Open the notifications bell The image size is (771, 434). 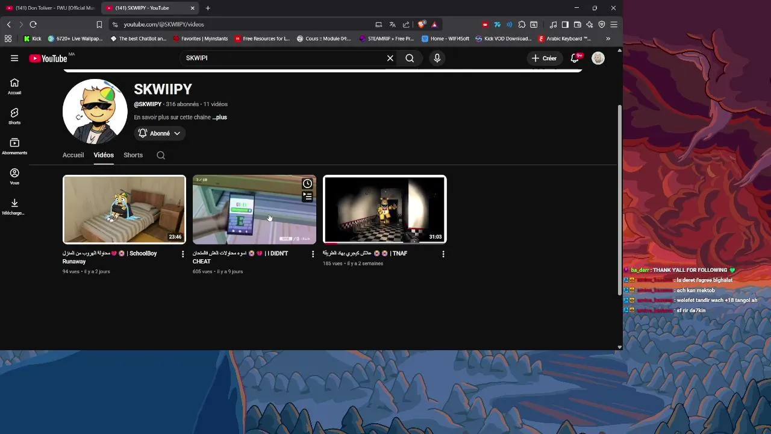575,58
